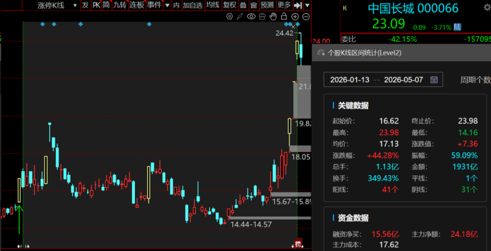Click the 金额 value 1931亿

pyautogui.click(x=465, y=167)
